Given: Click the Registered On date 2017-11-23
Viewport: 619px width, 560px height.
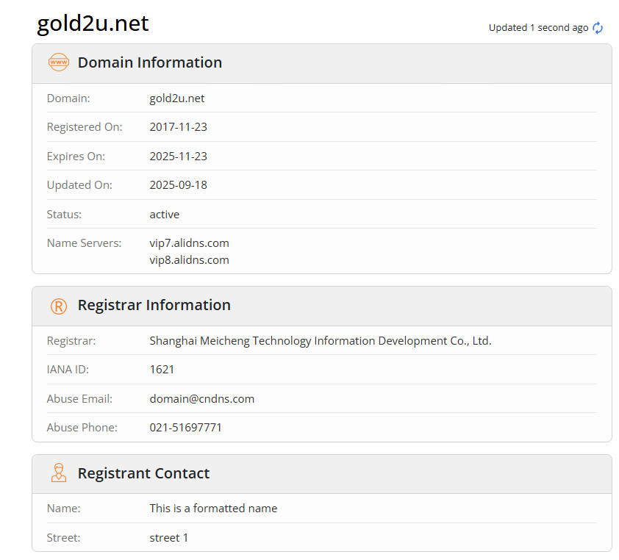Looking at the screenshot, I should pyautogui.click(x=178, y=127).
